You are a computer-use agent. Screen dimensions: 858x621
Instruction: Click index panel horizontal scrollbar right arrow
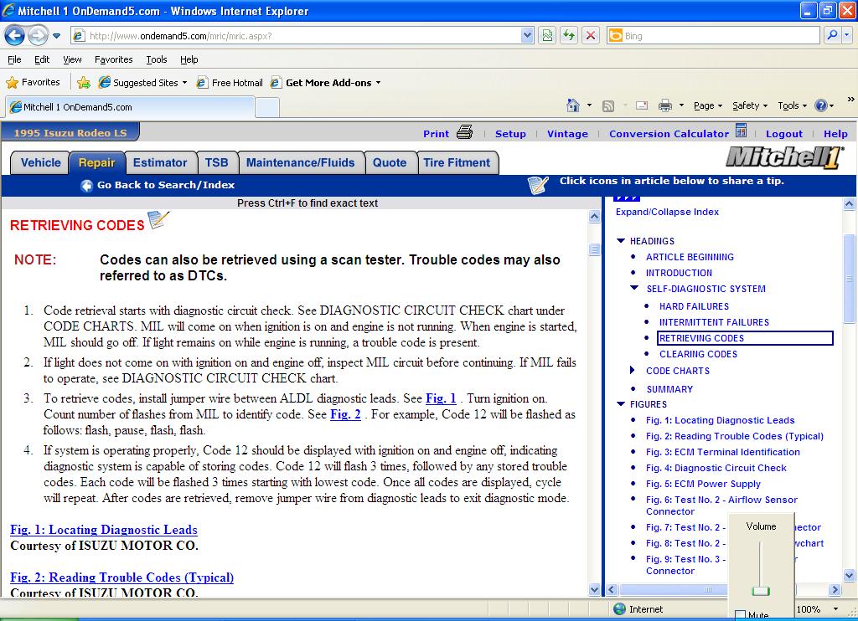[x=835, y=590]
